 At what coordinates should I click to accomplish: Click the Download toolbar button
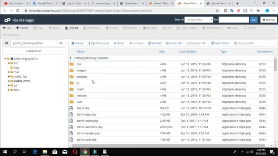coord(92,28)
